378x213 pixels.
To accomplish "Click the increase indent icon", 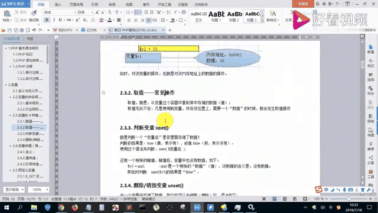I will click(x=152, y=12).
